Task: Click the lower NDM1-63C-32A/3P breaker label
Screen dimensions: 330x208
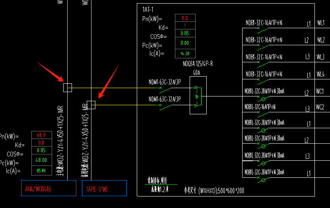Action: [x=165, y=99]
